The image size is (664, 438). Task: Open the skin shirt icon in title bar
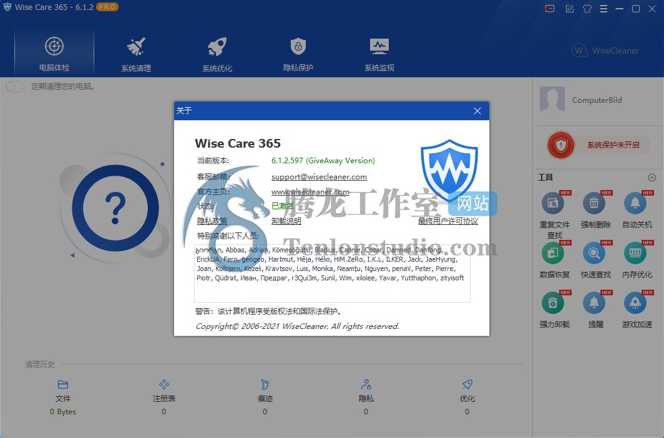pyautogui.click(x=587, y=9)
